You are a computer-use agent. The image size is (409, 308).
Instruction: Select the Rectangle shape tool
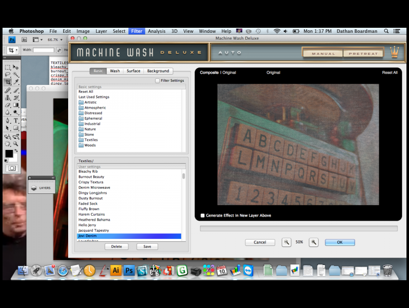tap(16, 128)
